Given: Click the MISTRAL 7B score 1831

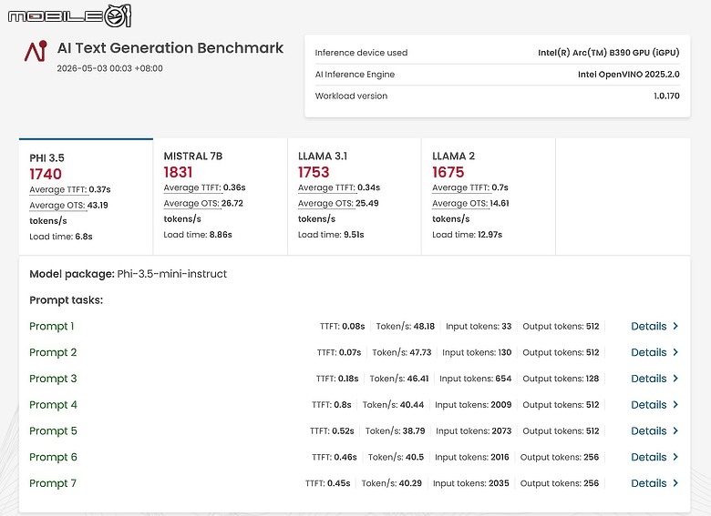Looking at the screenshot, I should pyautogui.click(x=178, y=172).
